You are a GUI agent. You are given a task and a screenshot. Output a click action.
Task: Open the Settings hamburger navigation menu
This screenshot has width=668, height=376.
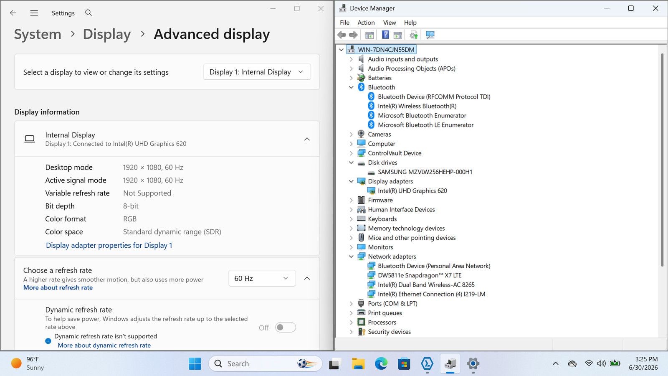coord(34,13)
